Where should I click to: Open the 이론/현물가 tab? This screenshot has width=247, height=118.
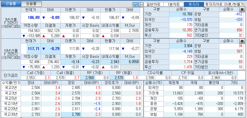(234, 4)
